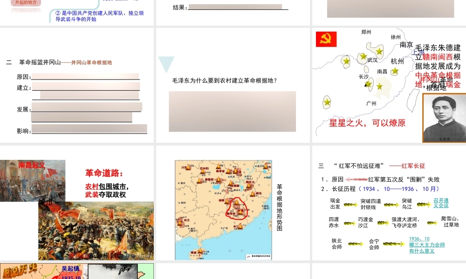This screenshot has height=279, width=466.
Task: Click the 召开遵义会议 hyperlink
Action: point(441,203)
